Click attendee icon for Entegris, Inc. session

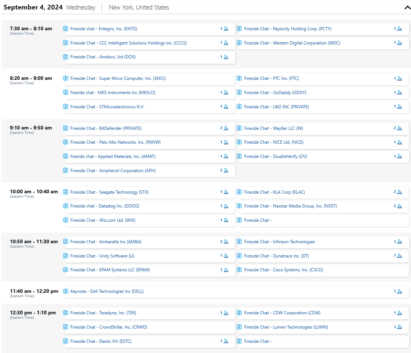[x=226, y=28]
